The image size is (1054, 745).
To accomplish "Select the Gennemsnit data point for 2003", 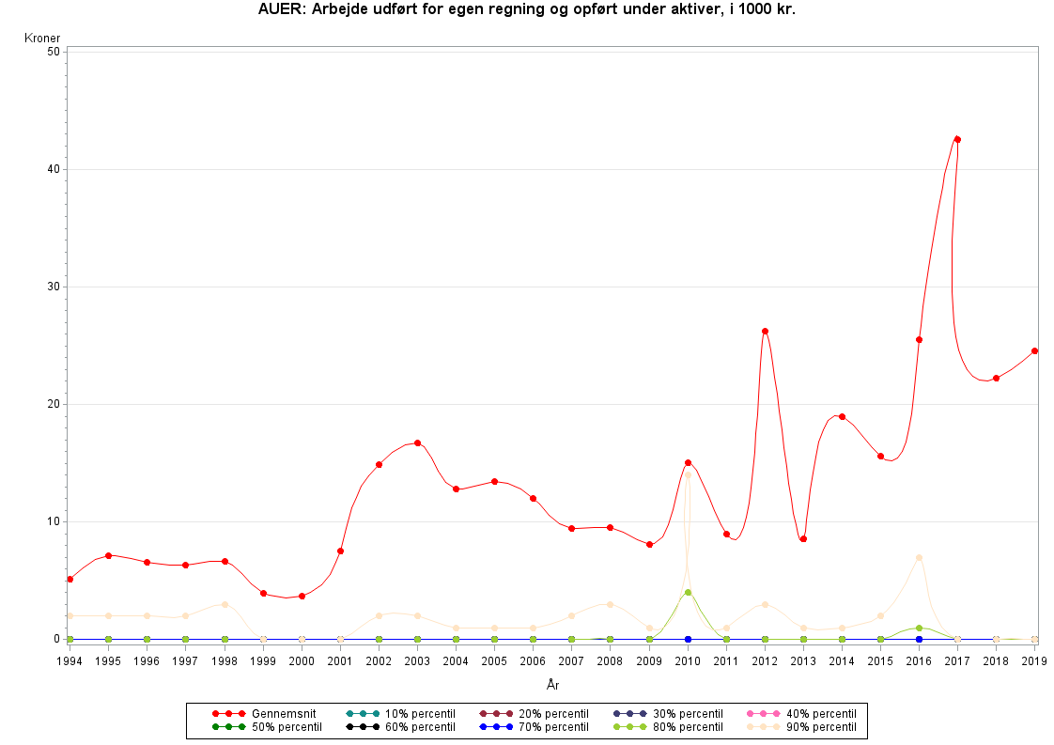I will pos(417,442).
